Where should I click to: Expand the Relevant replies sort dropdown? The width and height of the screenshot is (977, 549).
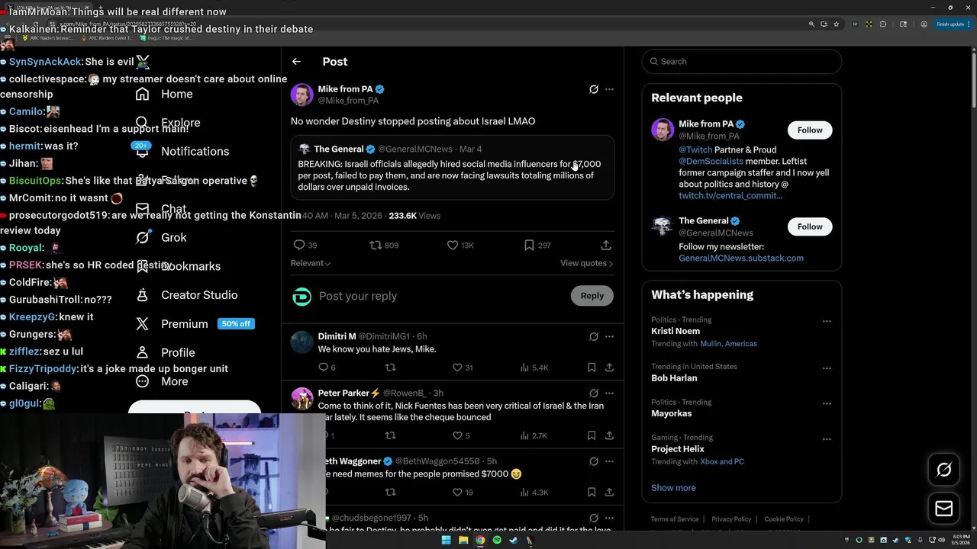[310, 263]
